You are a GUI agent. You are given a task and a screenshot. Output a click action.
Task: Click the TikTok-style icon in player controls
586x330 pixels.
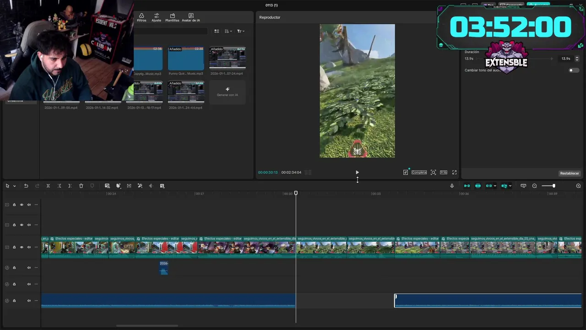coord(406,172)
